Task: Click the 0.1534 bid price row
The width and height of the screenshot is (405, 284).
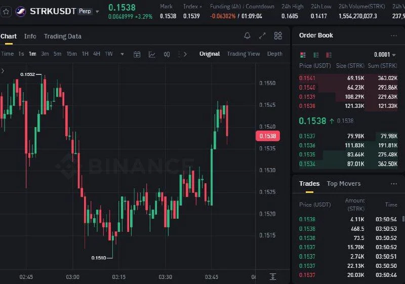Action: click(x=348, y=164)
